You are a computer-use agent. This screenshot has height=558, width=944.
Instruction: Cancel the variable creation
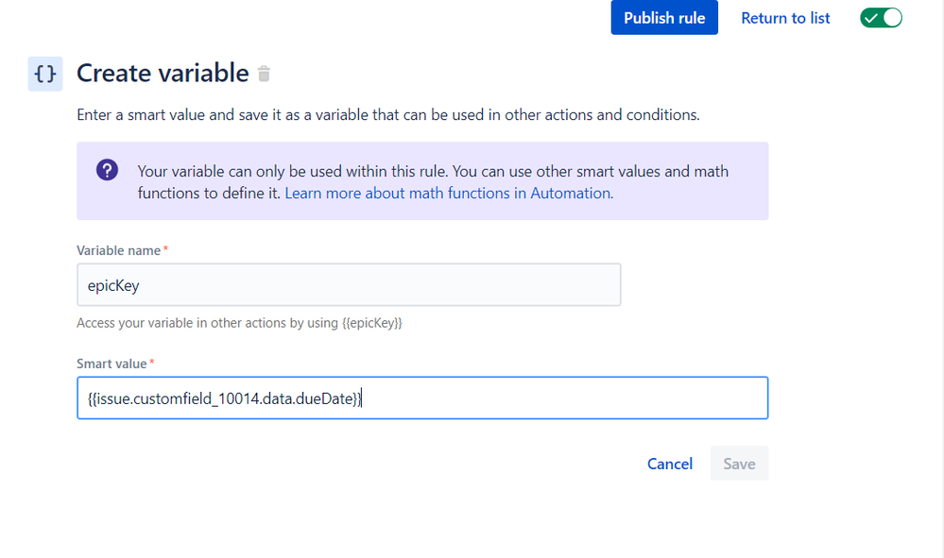pos(670,464)
